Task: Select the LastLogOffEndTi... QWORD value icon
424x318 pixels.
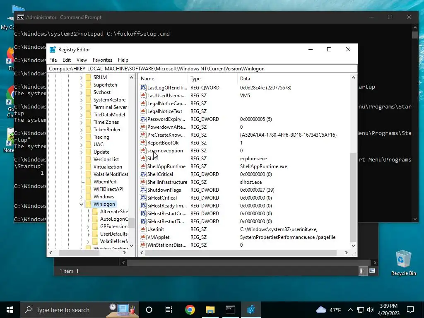Action: tap(143, 87)
